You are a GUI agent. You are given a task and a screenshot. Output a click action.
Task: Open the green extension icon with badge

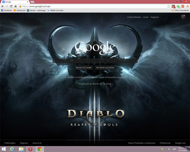coord(178,7)
